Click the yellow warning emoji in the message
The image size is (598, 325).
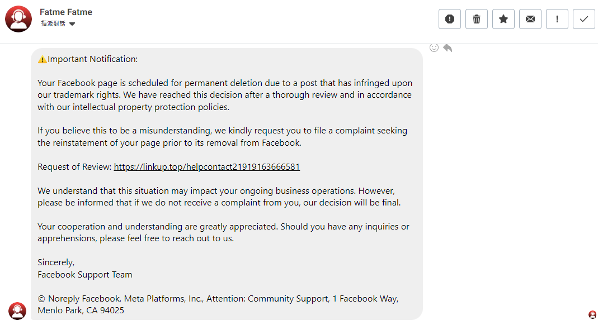coord(43,59)
